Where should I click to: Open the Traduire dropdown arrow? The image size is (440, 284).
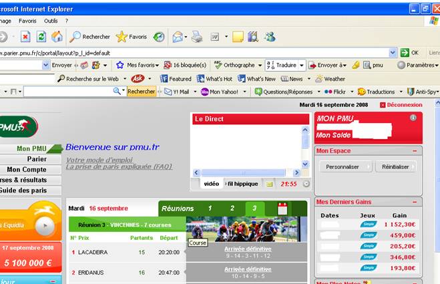[x=301, y=65]
